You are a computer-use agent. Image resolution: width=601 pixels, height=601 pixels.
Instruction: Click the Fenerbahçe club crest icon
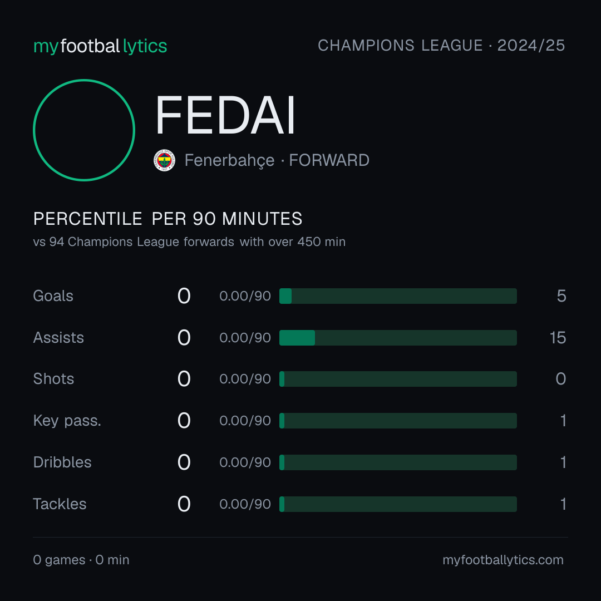pos(164,160)
